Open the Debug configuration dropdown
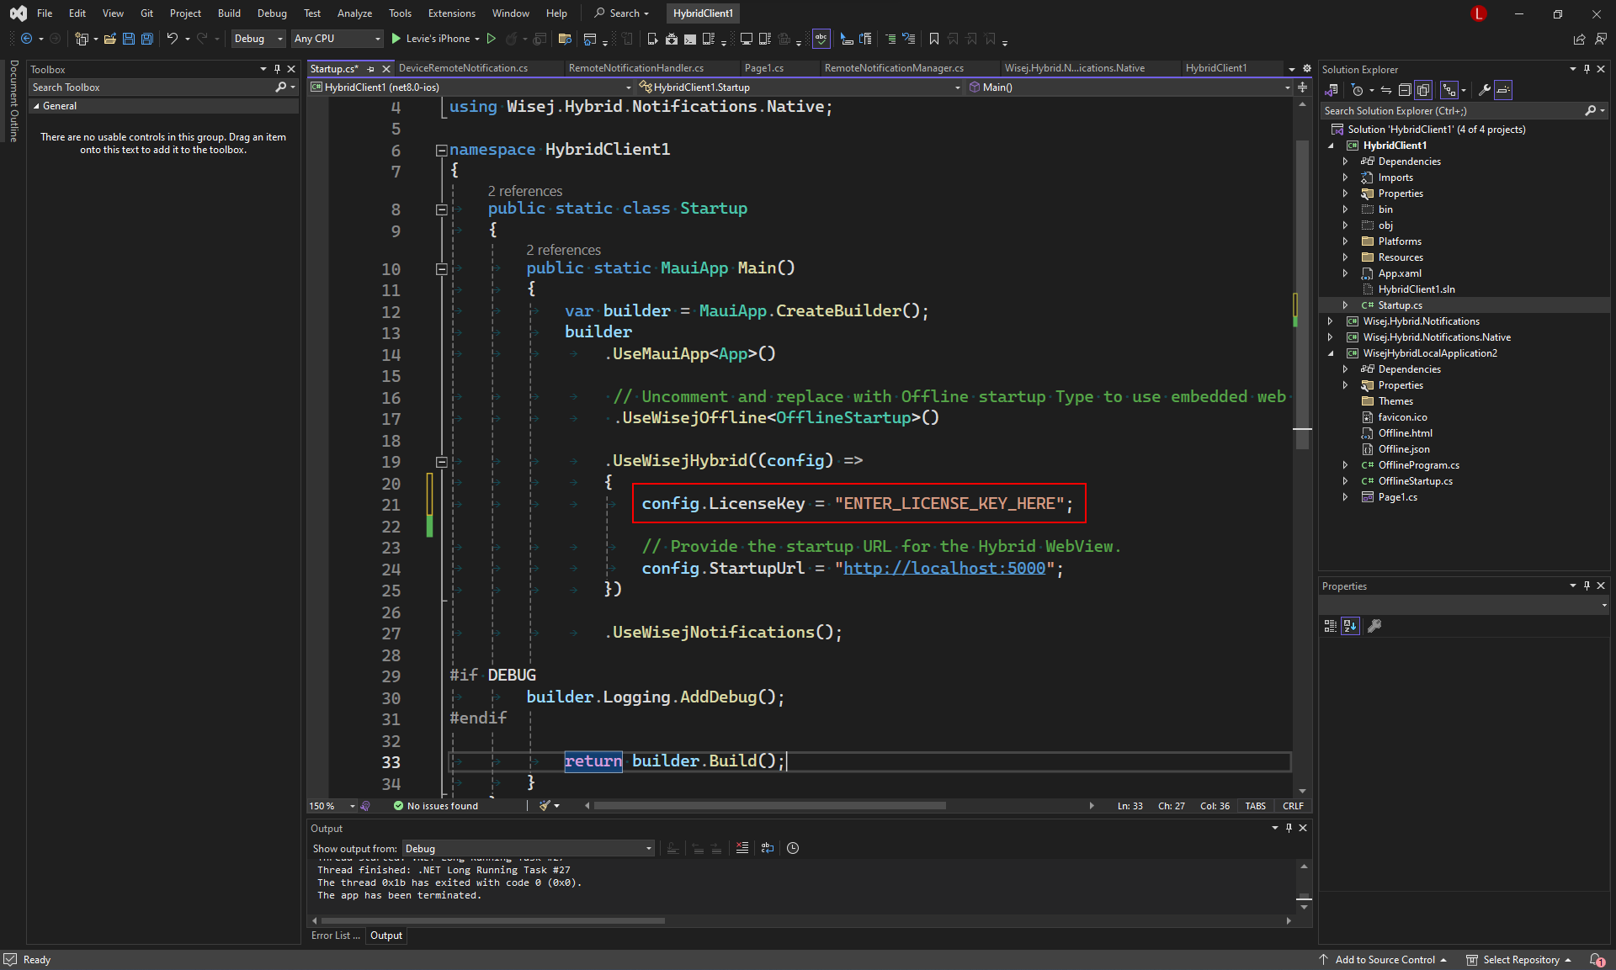Image resolution: width=1616 pixels, height=970 pixels. (258, 39)
